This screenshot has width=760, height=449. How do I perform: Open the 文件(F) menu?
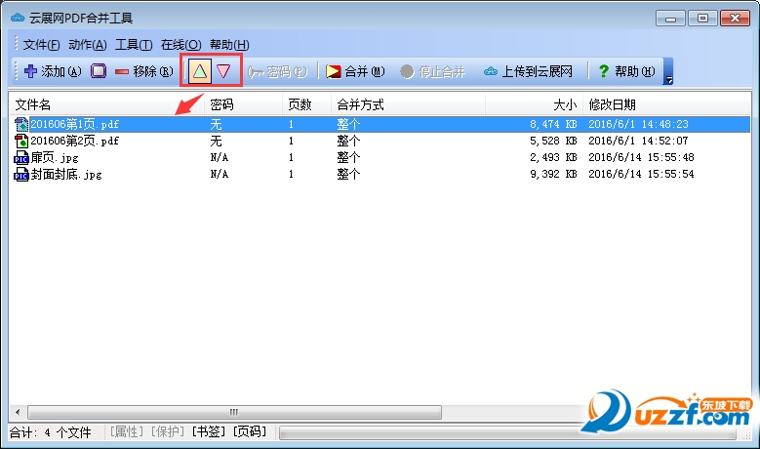coord(41,45)
